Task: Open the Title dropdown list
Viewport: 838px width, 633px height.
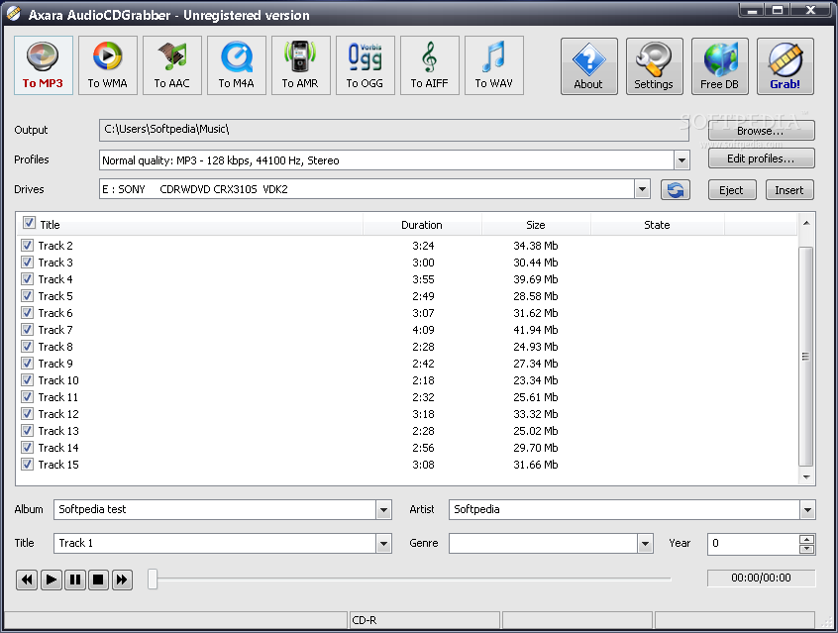Action: (383, 544)
